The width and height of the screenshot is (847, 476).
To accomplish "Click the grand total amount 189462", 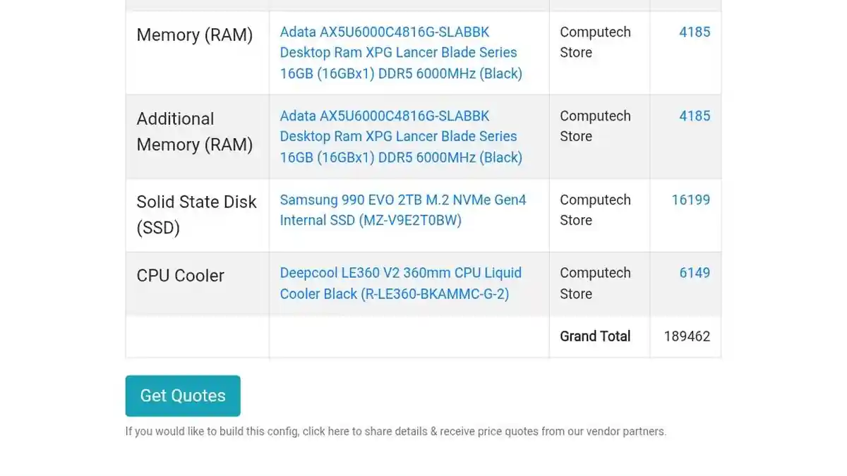I will pyautogui.click(x=687, y=336).
